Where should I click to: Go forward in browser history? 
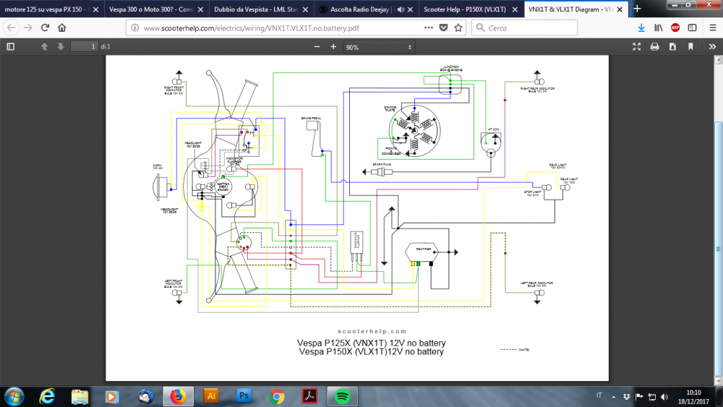click(28, 27)
